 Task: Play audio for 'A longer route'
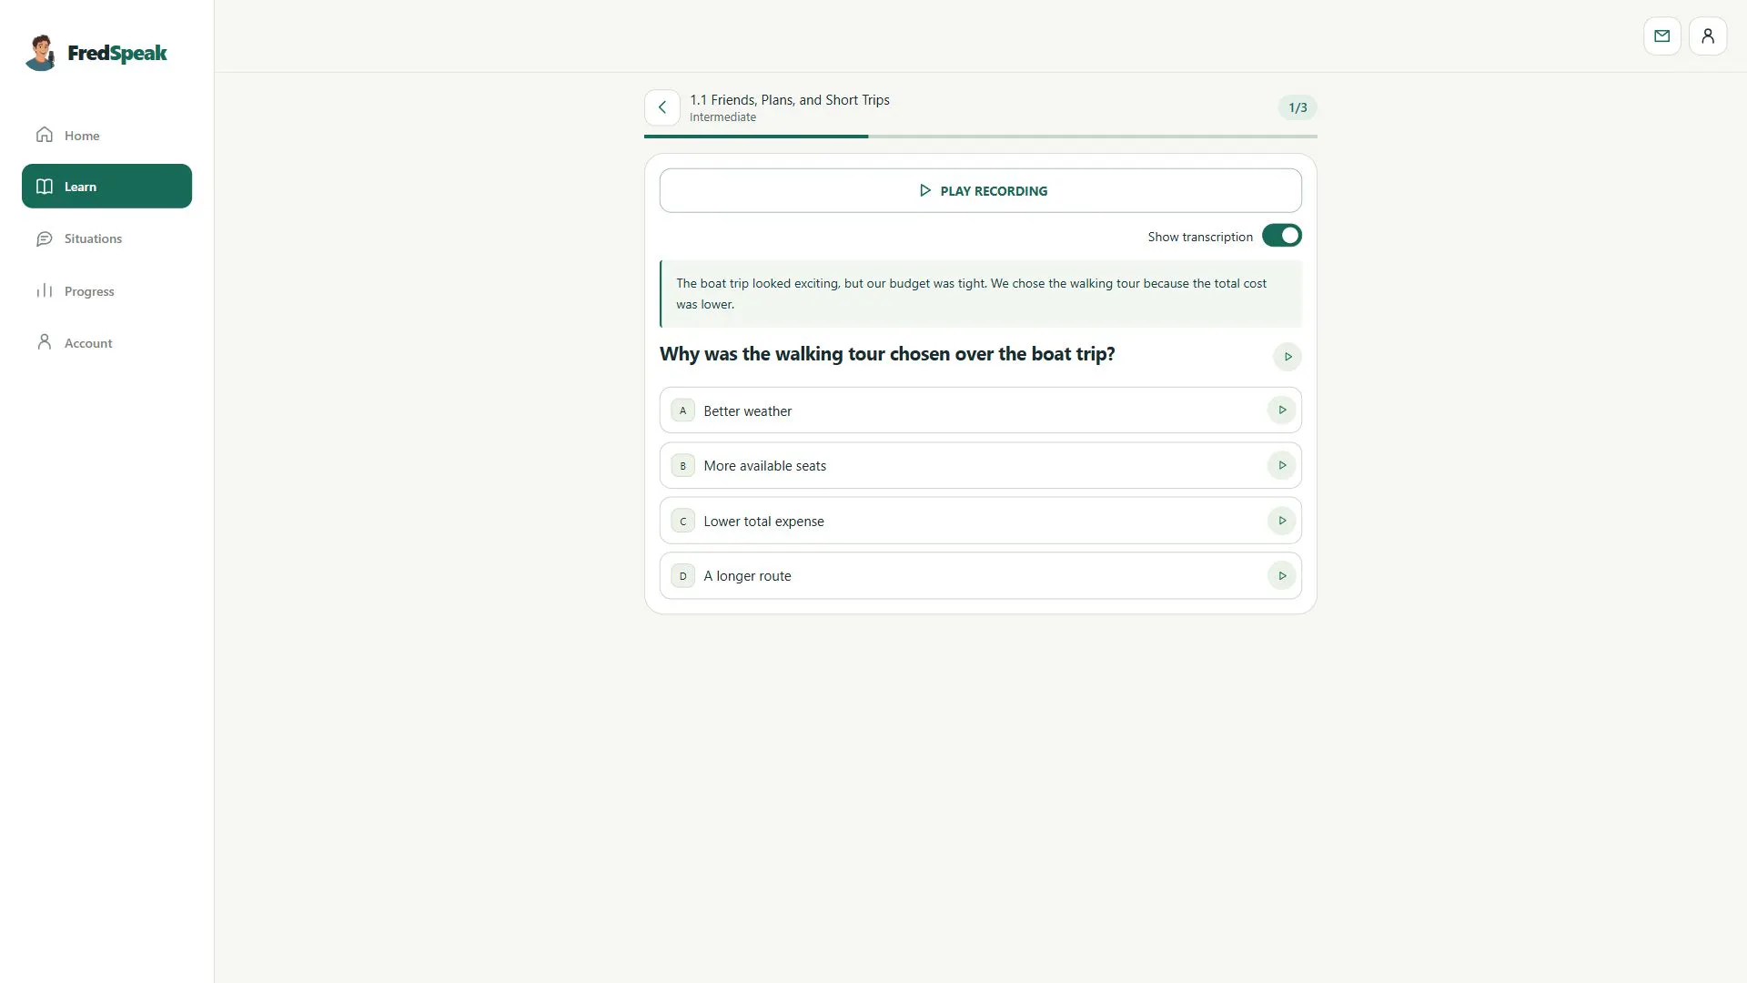1281,576
